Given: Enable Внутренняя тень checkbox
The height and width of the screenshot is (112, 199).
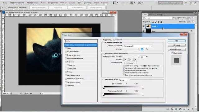Looking at the screenshot, I should pos(66,52).
